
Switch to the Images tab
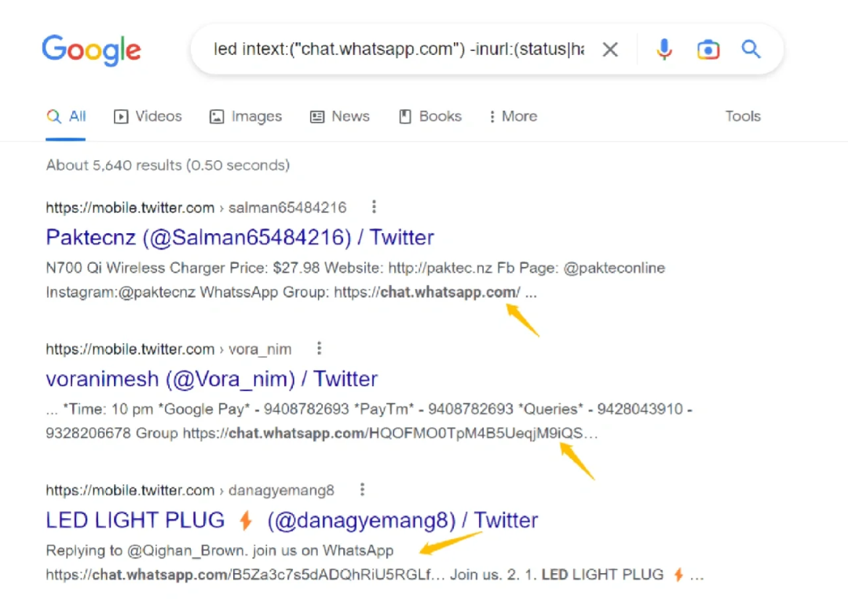click(245, 116)
